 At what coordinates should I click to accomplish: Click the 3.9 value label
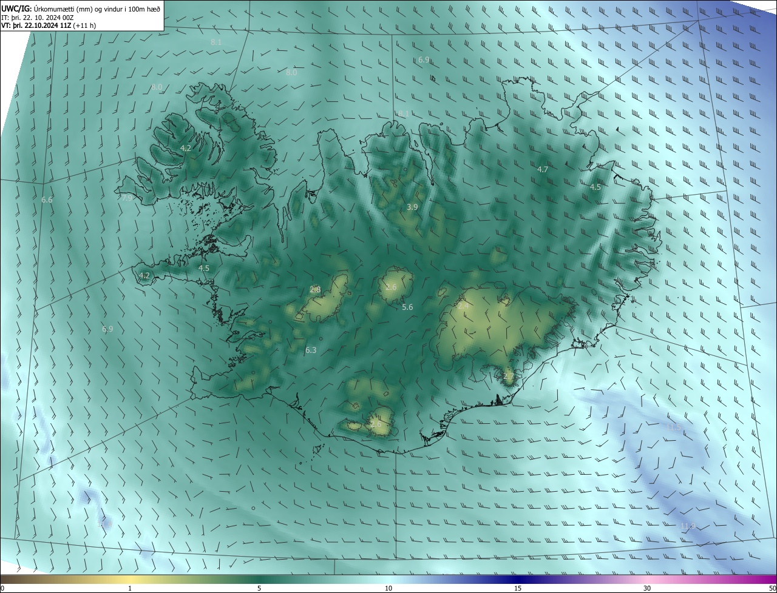click(x=412, y=207)
